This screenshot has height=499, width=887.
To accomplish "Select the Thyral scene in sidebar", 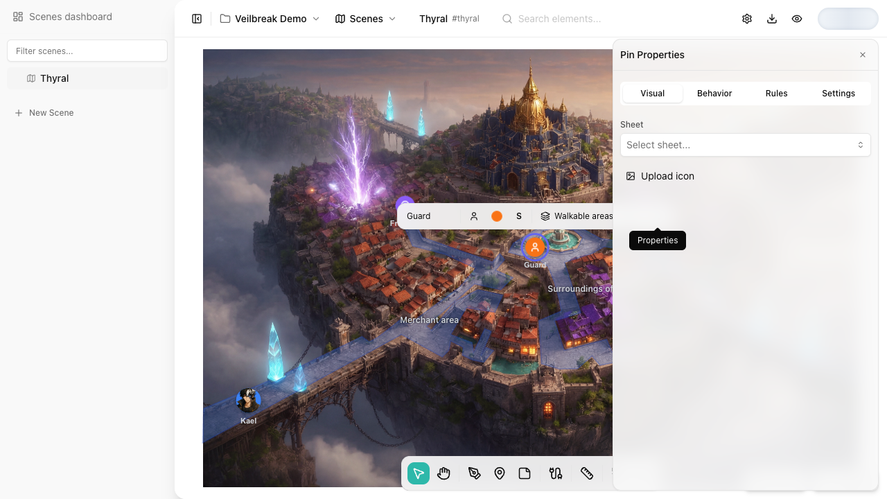I will [x=87, y=78].
